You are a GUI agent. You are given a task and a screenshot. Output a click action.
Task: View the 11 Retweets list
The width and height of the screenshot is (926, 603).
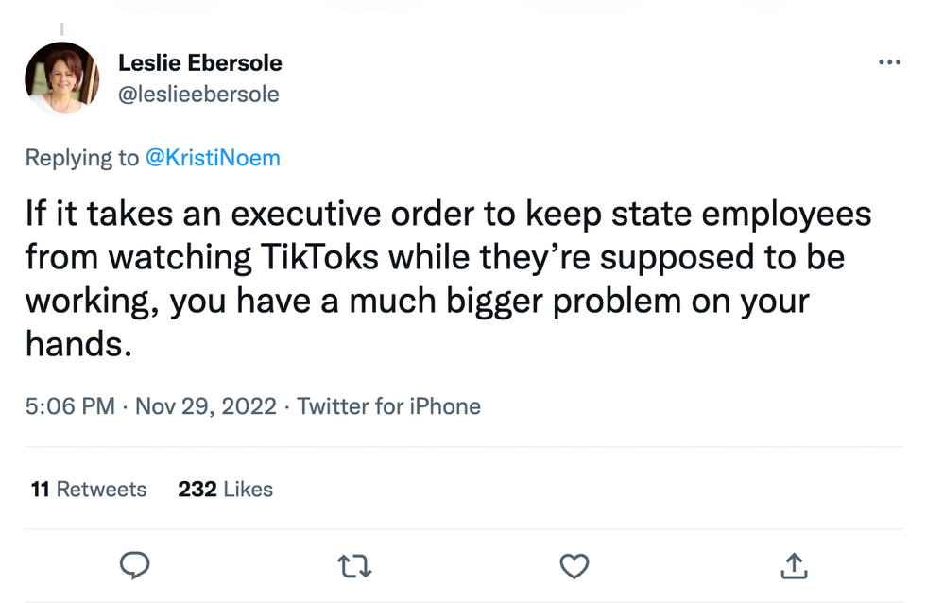click(89, 489)
